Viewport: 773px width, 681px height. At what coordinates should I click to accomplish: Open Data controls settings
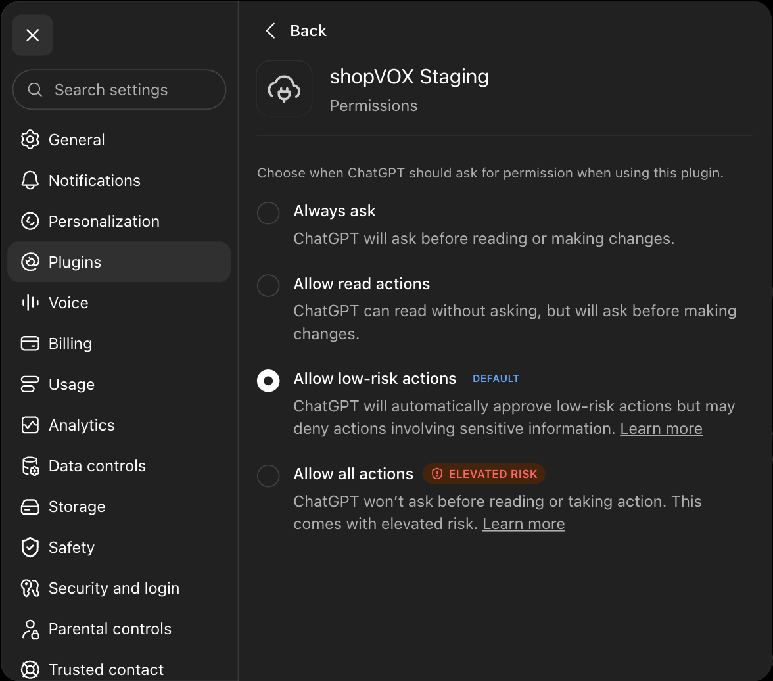(120, 465)
